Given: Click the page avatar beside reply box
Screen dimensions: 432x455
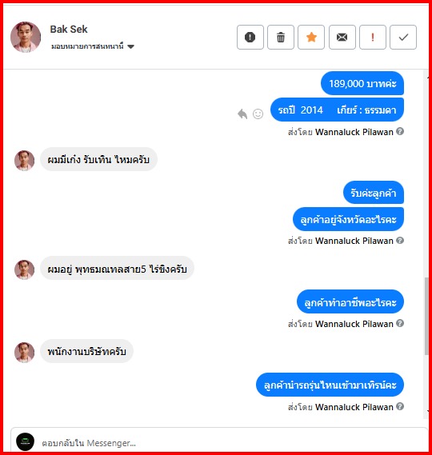Looking at the screenshot, I should point(26,441).
